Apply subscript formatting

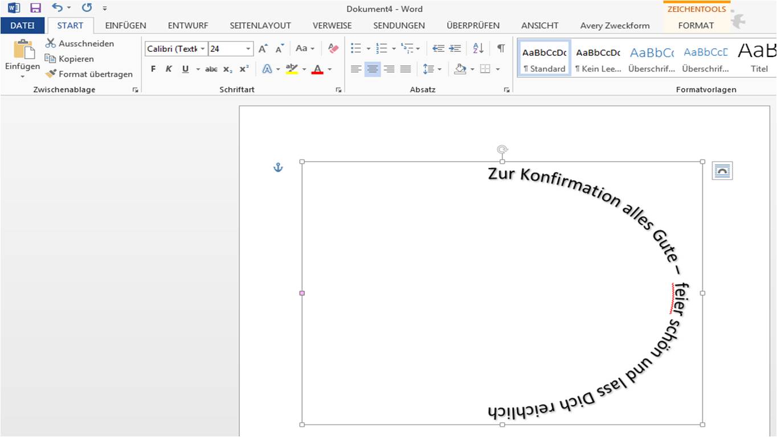227,68
